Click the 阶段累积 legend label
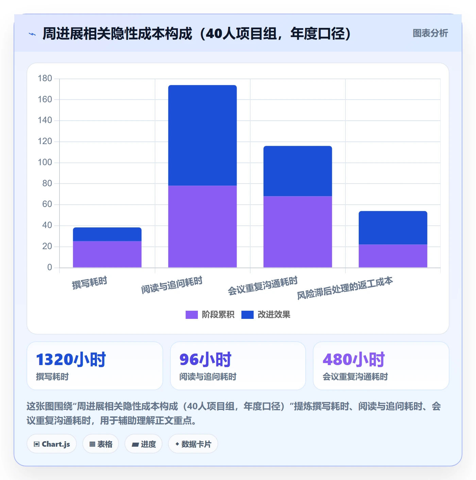This screenshot has height=480, width=476. [x=218, y=315]
